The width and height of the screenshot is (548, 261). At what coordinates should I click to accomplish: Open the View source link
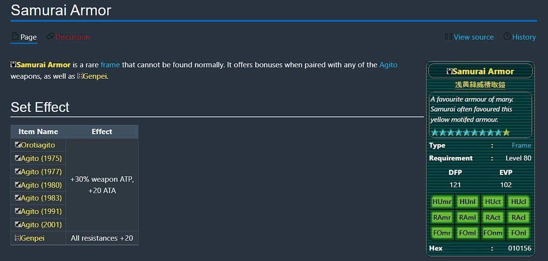coord(474,37)
